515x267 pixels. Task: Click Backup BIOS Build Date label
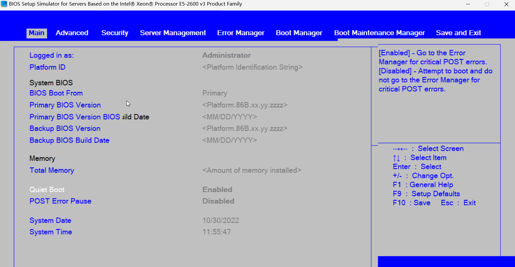69,140
